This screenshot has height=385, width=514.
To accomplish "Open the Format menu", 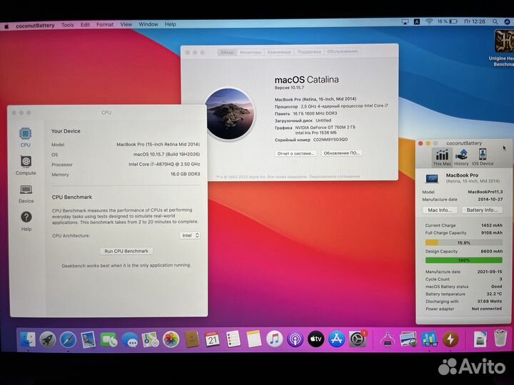I will [105, 24].
